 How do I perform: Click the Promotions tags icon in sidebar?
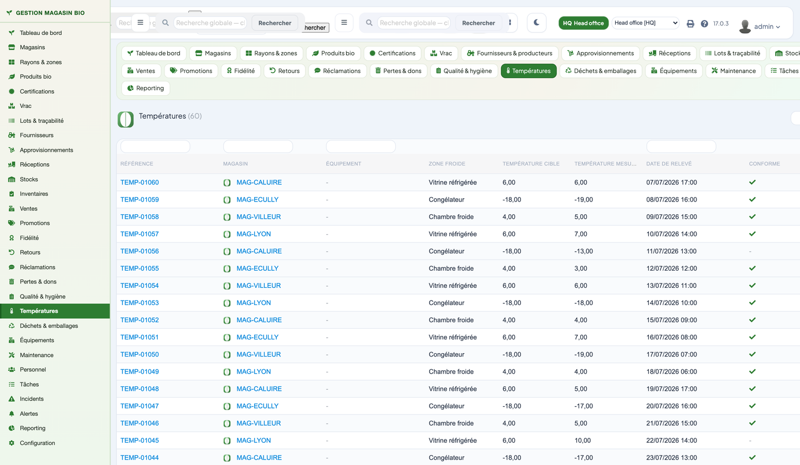click(11, 223)
